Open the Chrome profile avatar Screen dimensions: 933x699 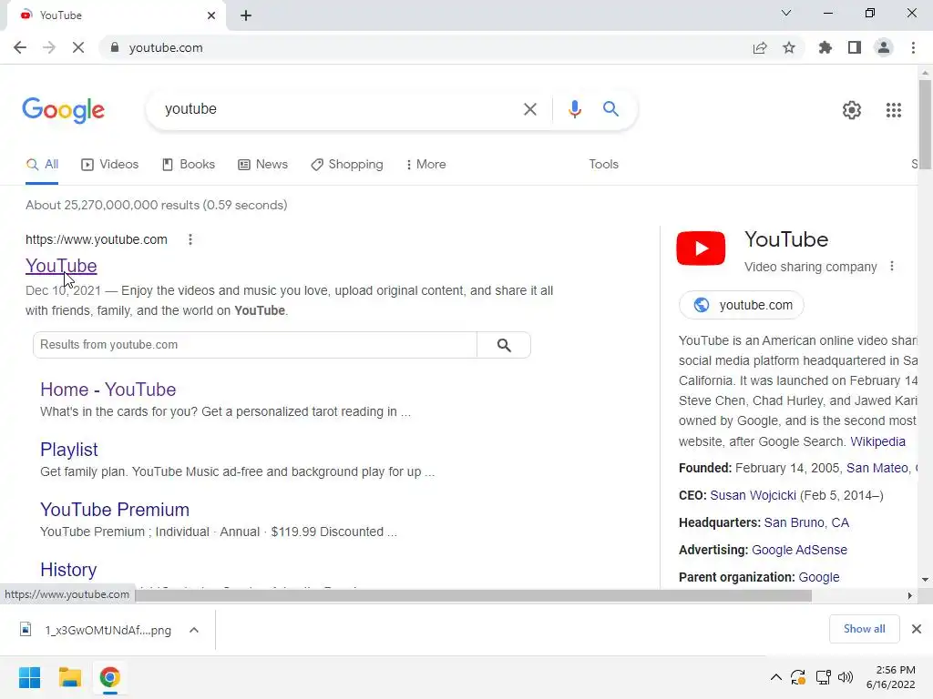click(x=884, y=47)
